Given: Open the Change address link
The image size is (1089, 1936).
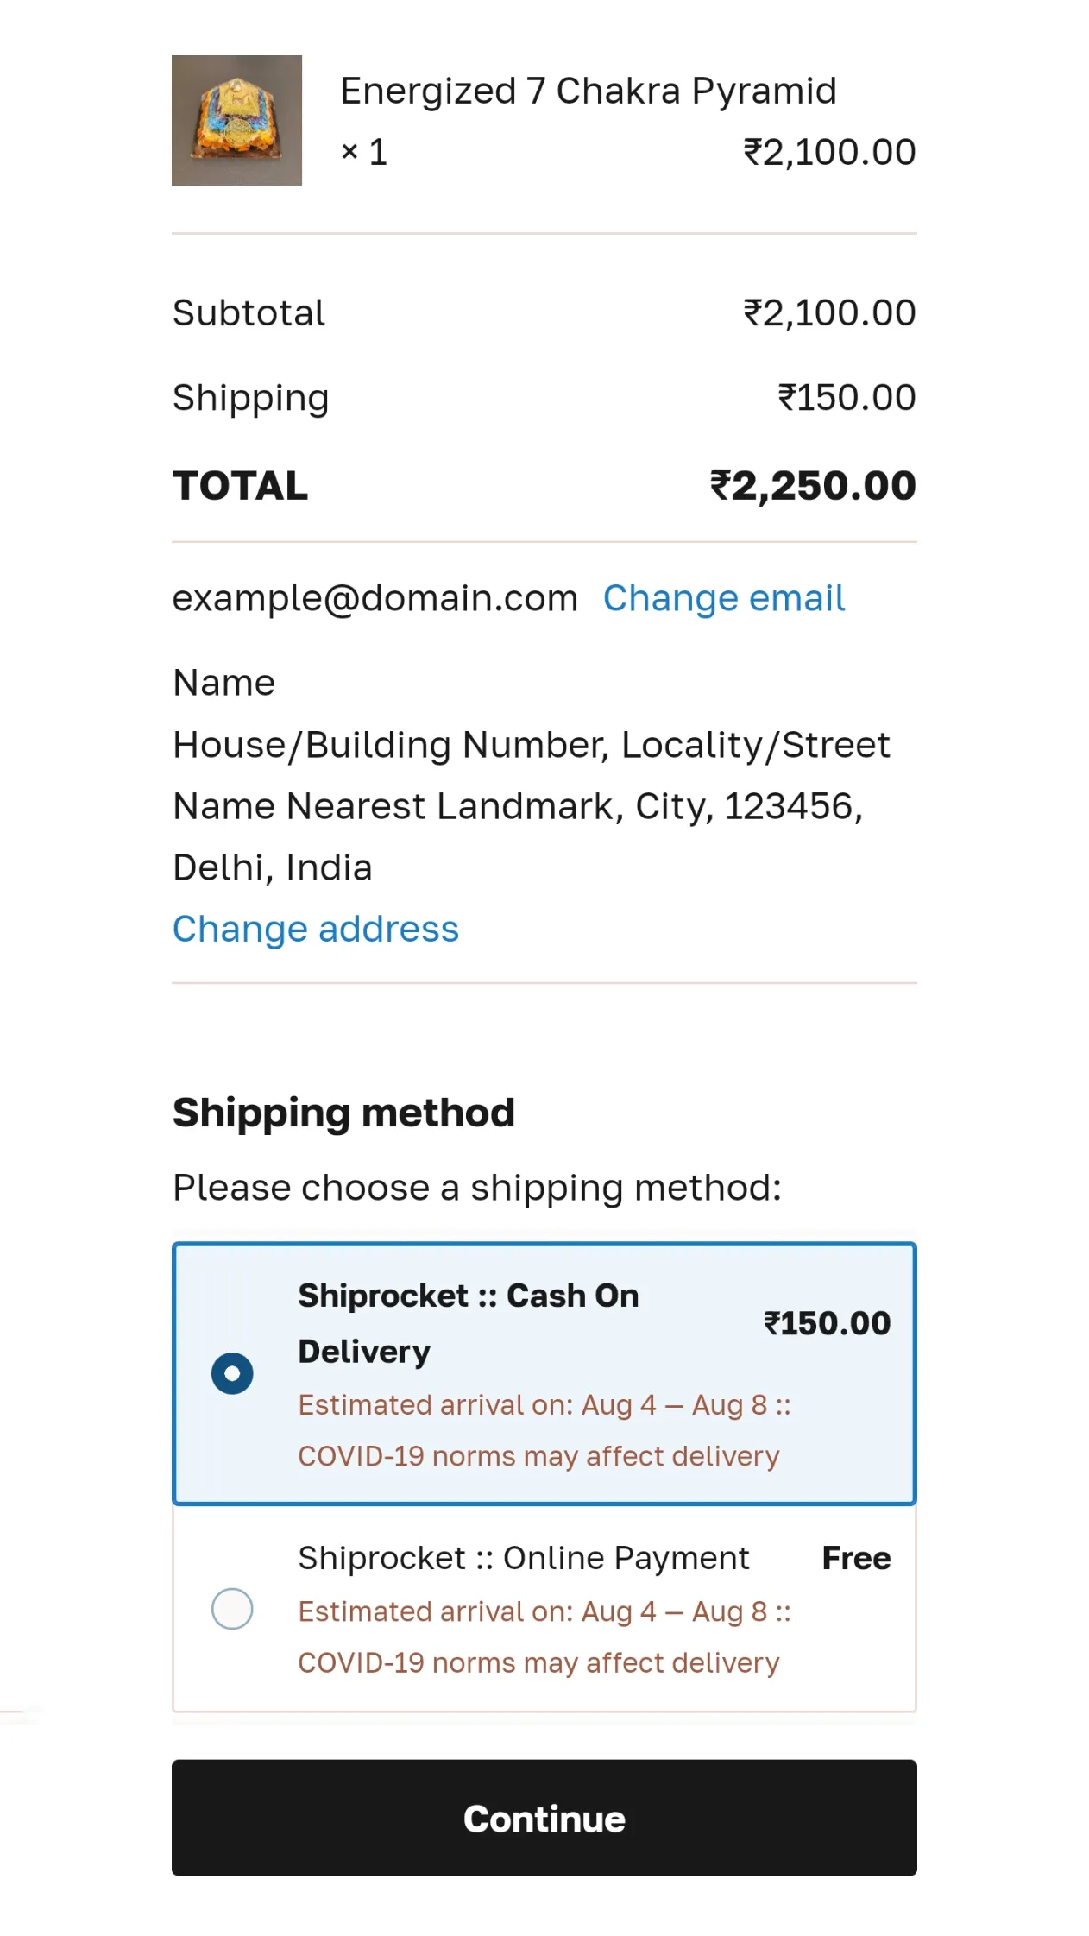Looking at the screenshot, I should click(x=316, y=929).
